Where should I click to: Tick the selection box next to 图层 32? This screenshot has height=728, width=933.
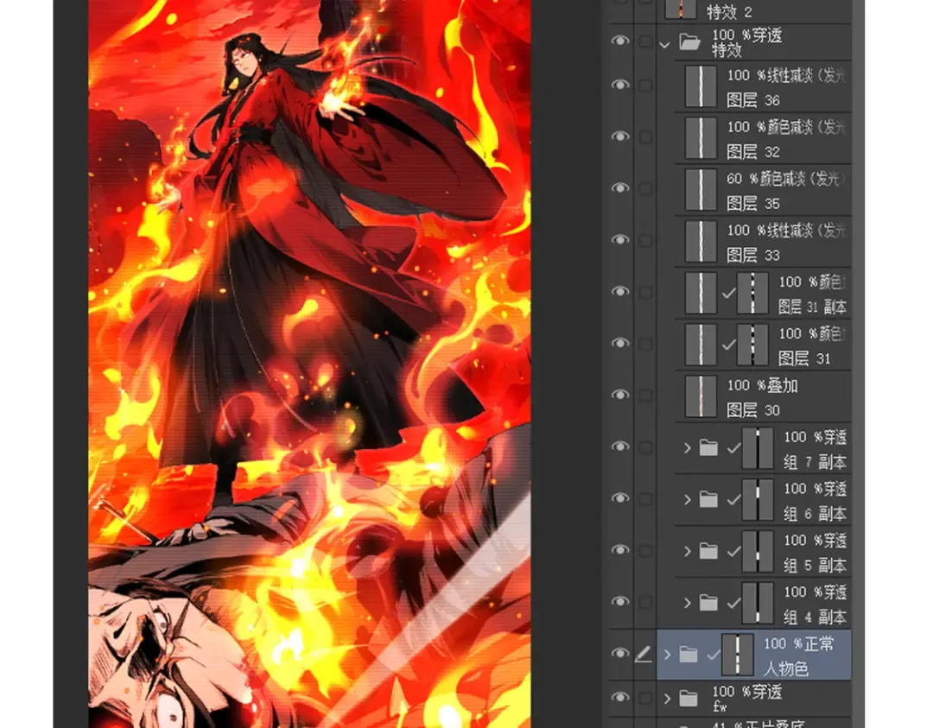(x=645, y=137)
